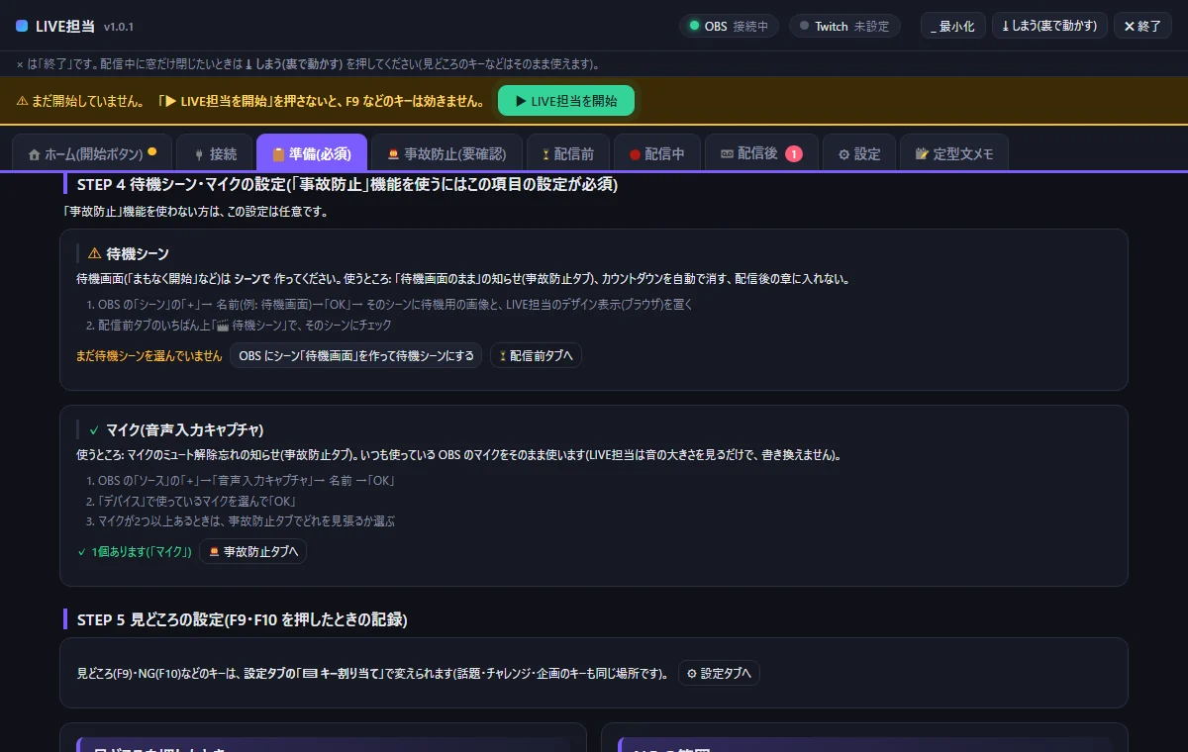1188x752 pixels.
Task: Click the plug icon on 接続 tab
Action: coord(198,154)
